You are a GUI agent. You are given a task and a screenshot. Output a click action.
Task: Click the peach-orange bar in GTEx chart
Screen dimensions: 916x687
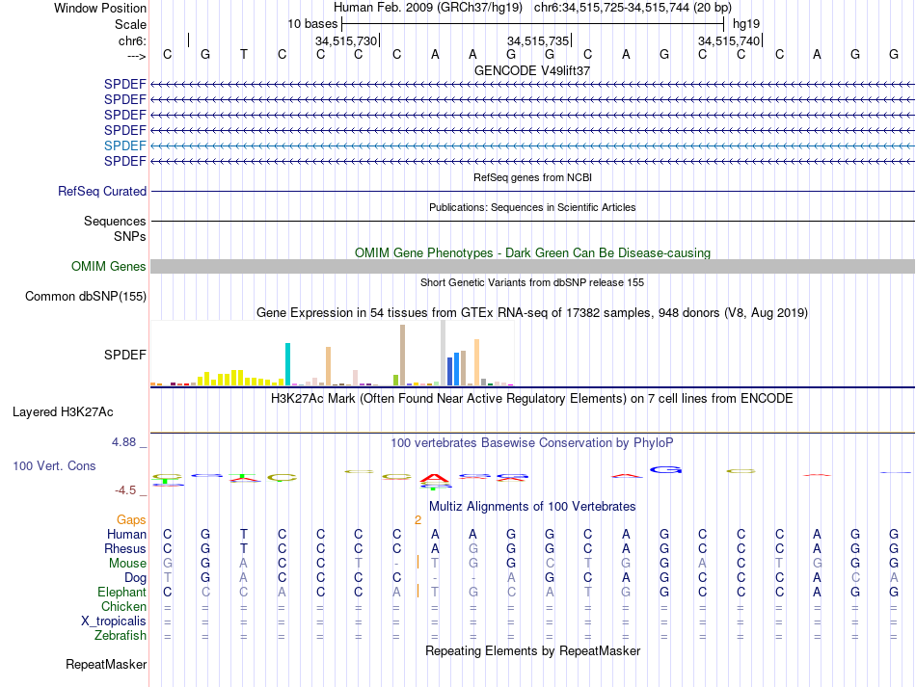click(x=476, y=362)
